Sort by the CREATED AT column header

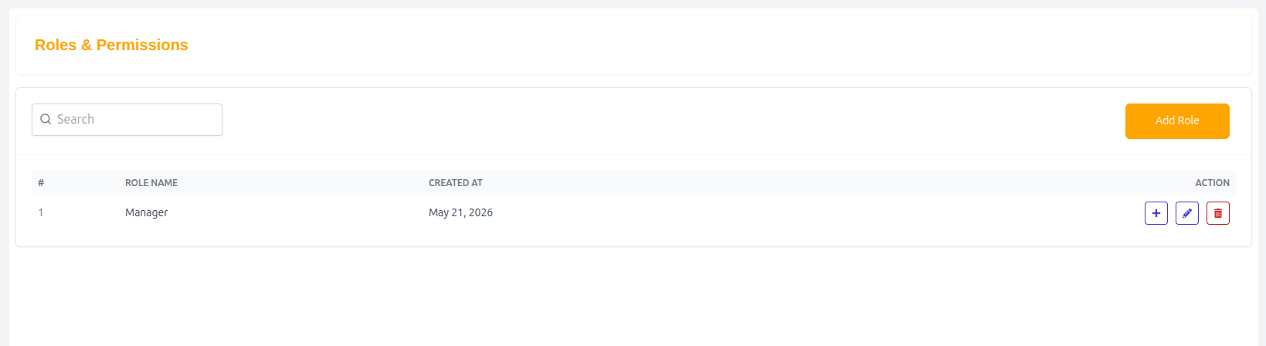click(456, 183)
